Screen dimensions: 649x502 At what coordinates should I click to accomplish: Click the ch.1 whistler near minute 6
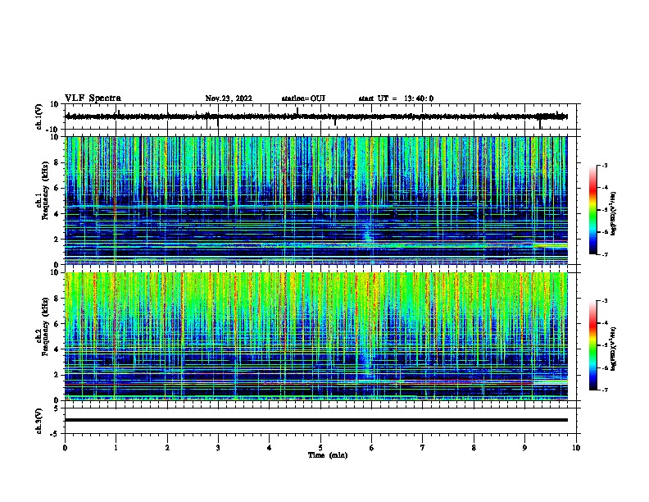pyautogui.click(x=367, y=235)
